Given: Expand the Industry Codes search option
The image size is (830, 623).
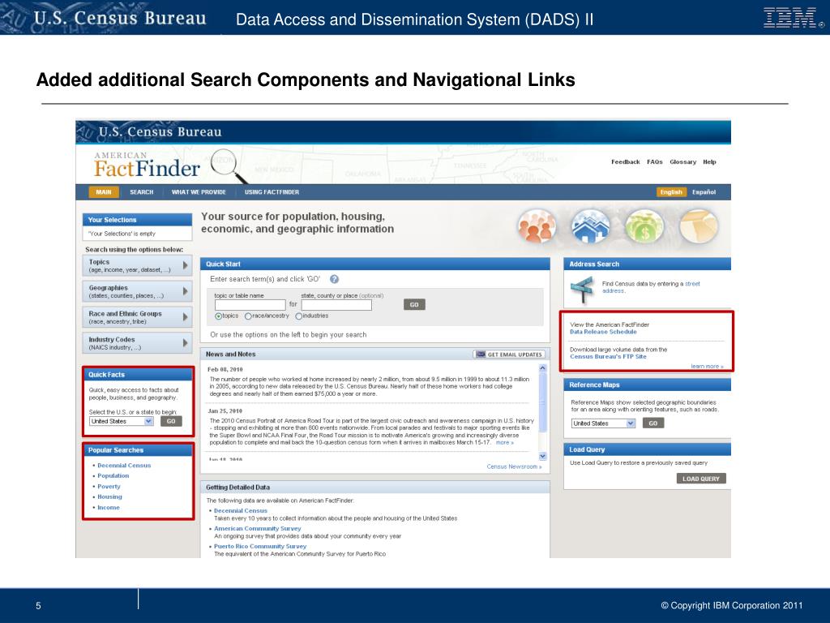Looking at the screenshot, I should [137, 343].
